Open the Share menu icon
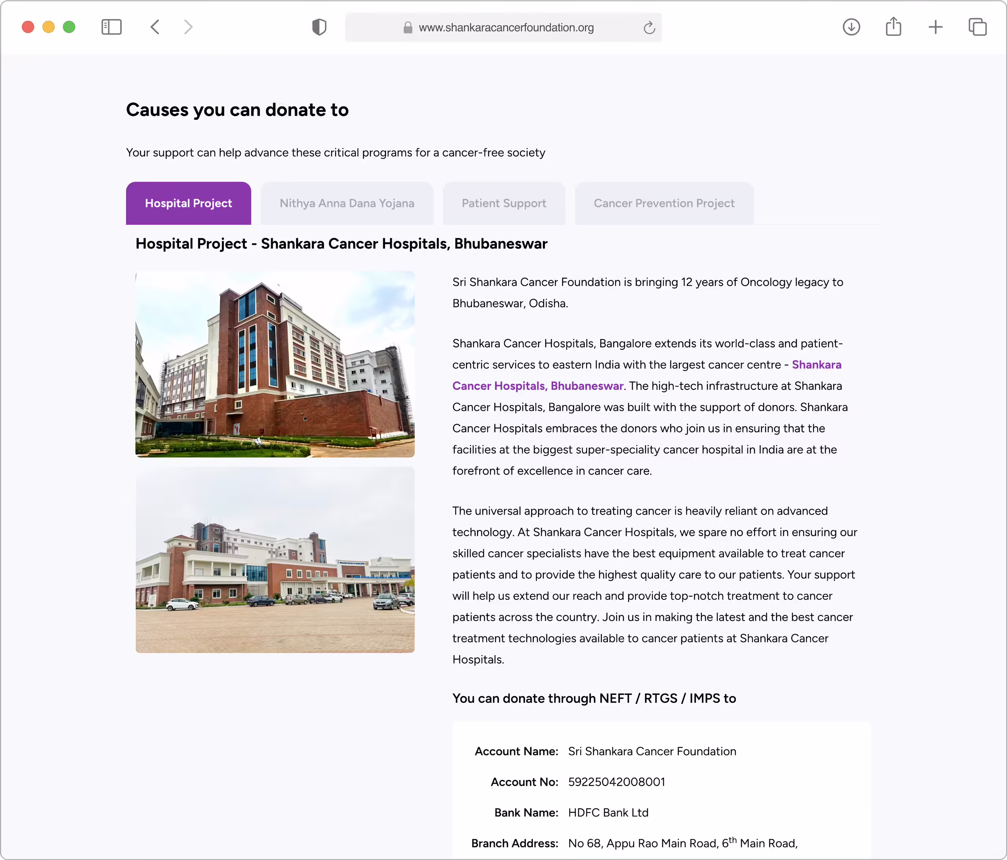This screenshot has width=1007, height=860. pos(893,26)
